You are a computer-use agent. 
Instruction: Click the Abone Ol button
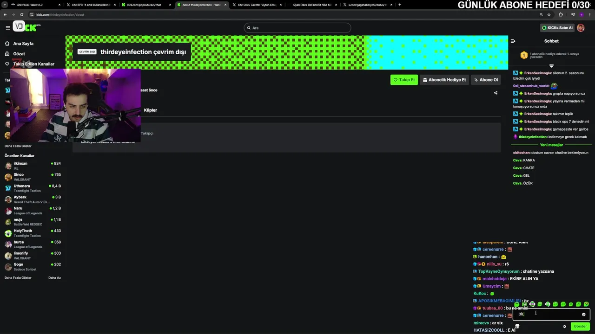[x=486, y=80]
